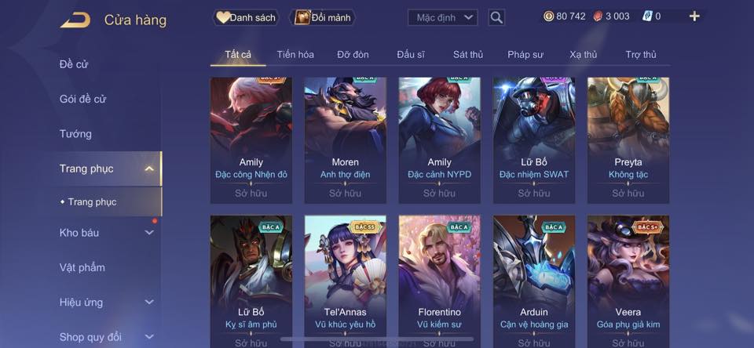Switch to the Pháp sư tab
754x348 pixels.
(x=525, y=55)
